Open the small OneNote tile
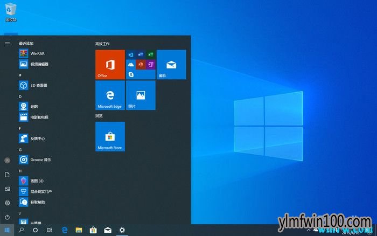377x236 pixels. coord(150,65)
